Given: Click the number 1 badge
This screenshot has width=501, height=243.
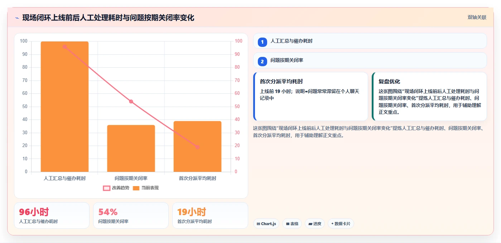Looking at the screenshot, I should tap(262, 42).
